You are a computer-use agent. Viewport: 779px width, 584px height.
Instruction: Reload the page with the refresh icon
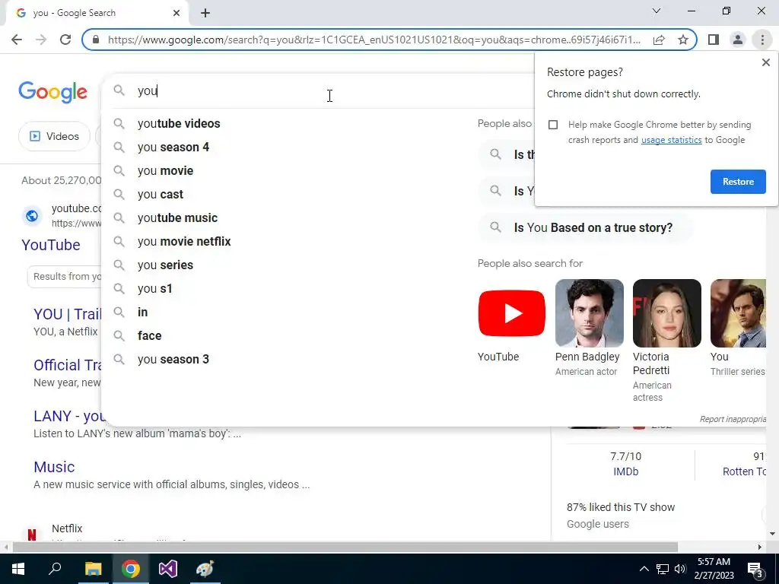[65, 40]
